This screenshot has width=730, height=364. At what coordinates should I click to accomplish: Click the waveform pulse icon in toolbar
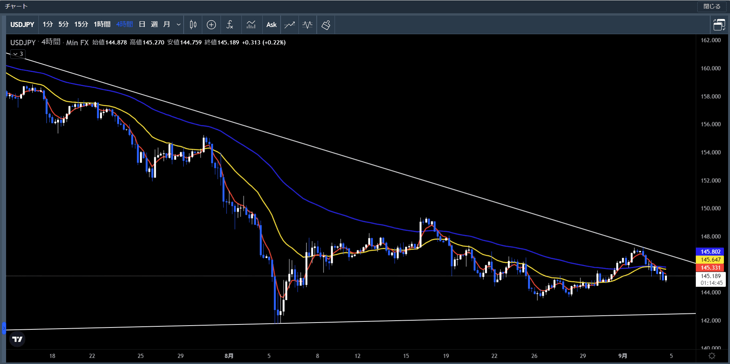tap(308, 25)
